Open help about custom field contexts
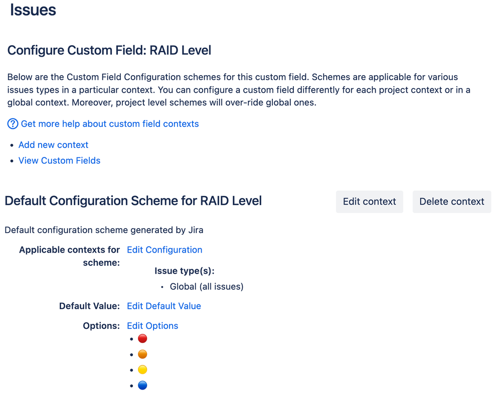This screenshot has height=397, width=501. click(109, 123)
